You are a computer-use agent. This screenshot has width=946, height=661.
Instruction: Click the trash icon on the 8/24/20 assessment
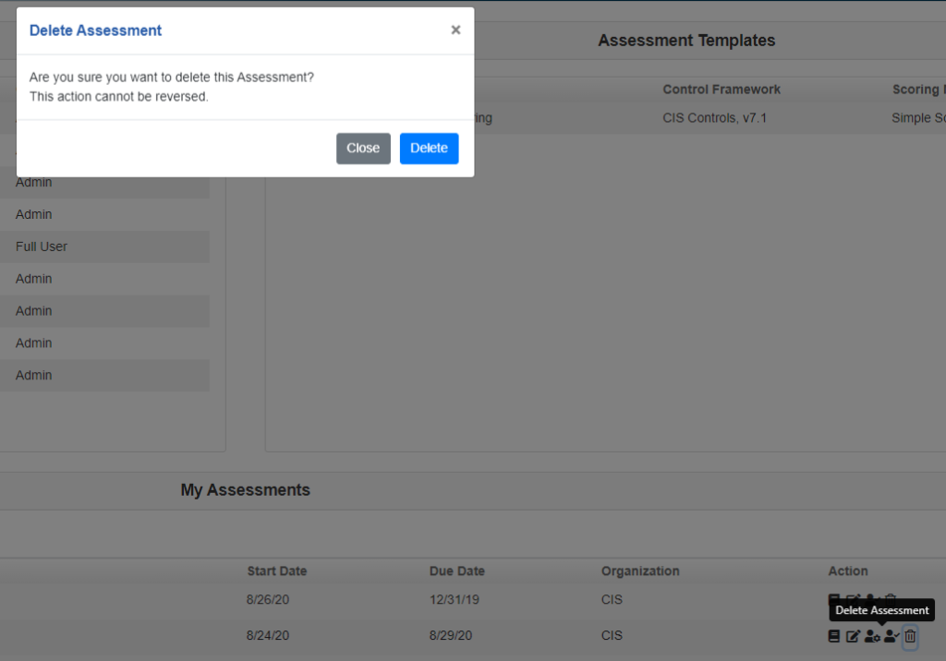[x=910, y=636]
